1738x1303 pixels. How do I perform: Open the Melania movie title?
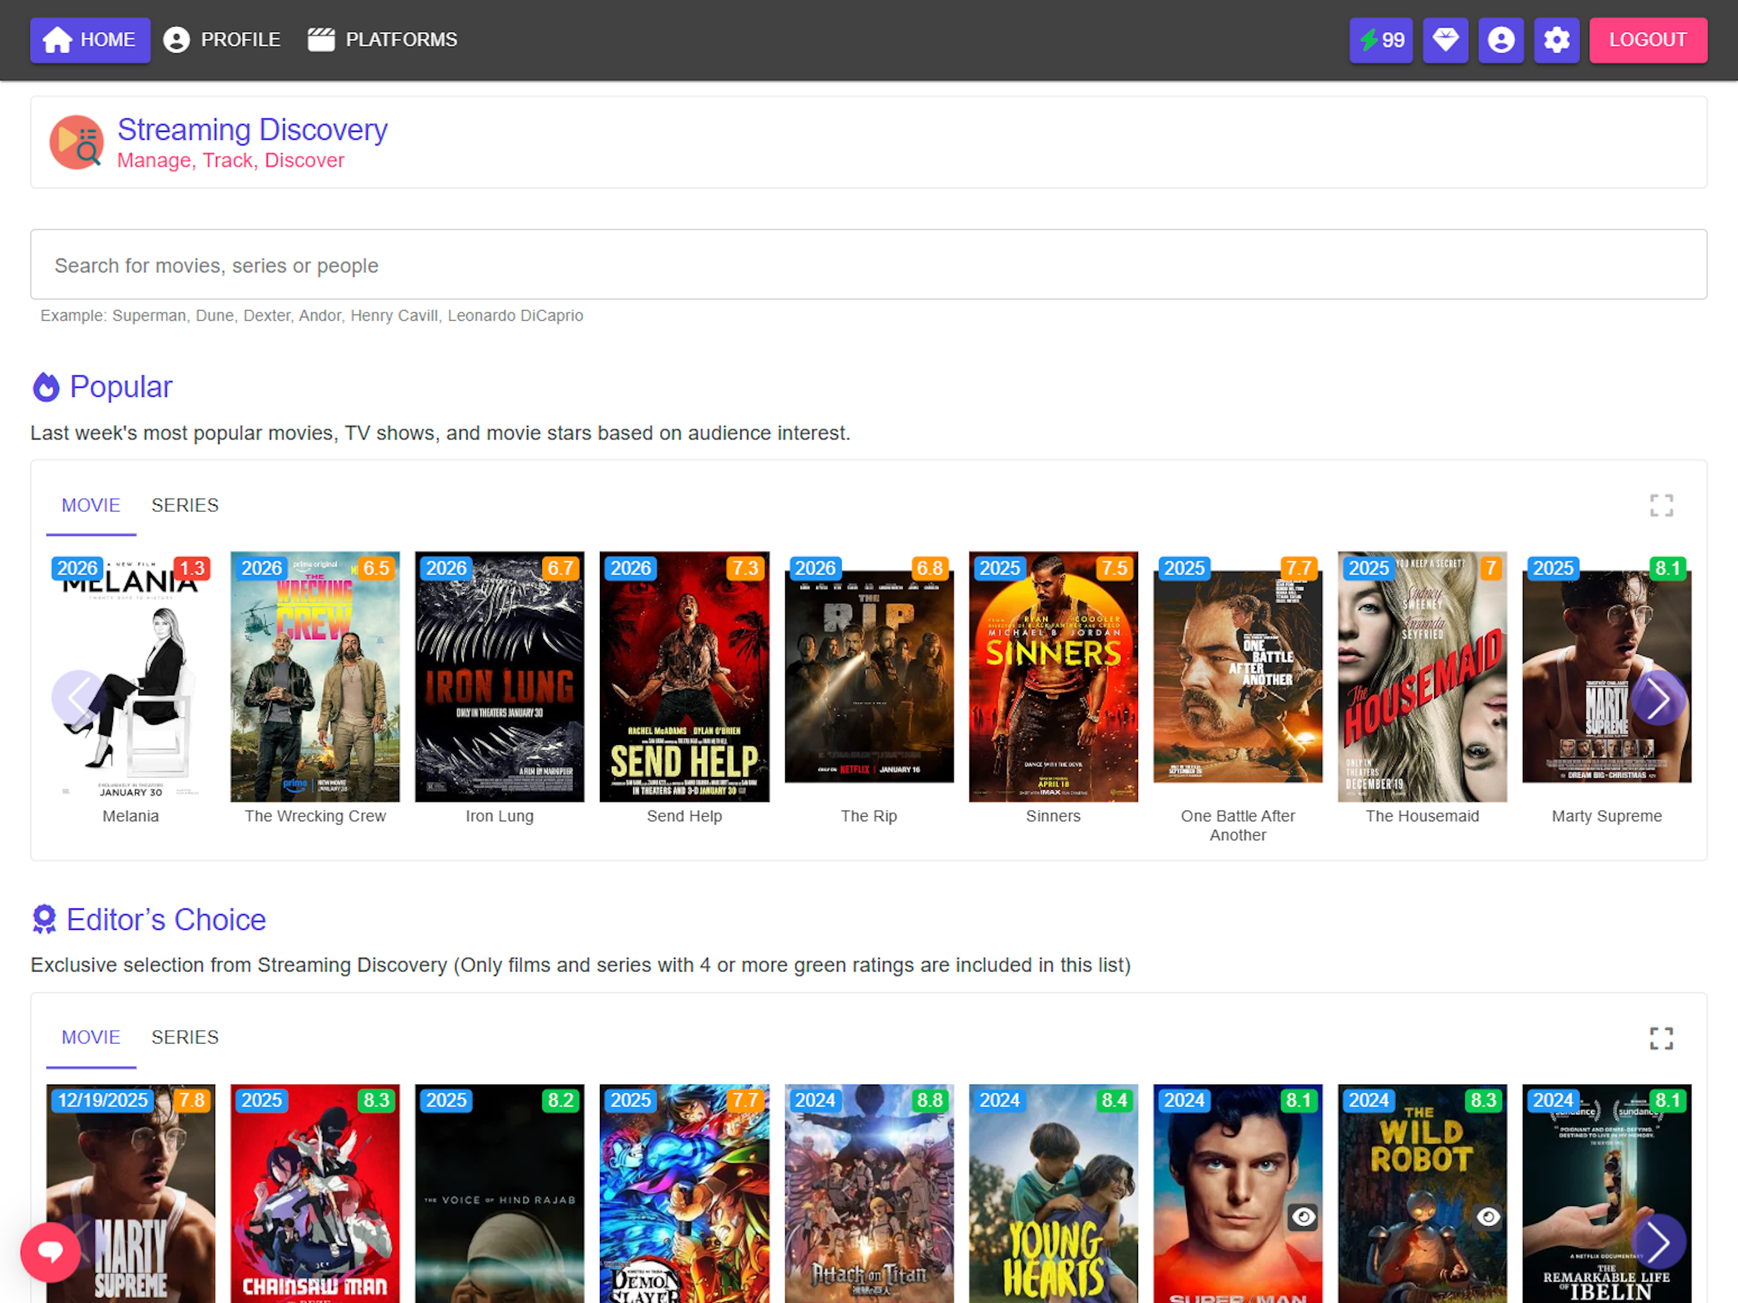[131, 816]
